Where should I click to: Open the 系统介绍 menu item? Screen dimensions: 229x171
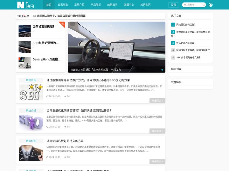click(79, 5)
